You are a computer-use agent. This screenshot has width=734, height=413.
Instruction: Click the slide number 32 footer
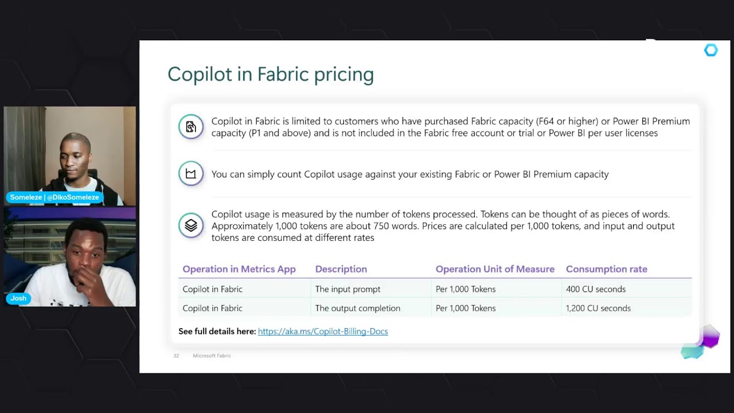point(176,356)
